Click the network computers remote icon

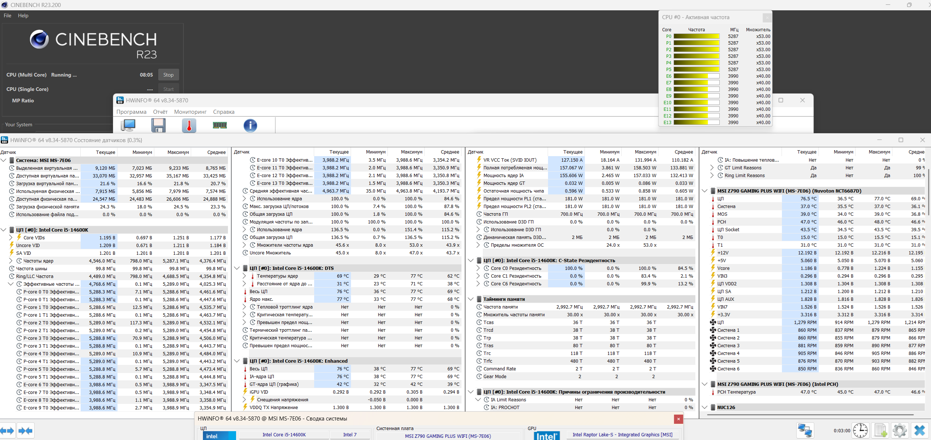click(x=805, y=430)
